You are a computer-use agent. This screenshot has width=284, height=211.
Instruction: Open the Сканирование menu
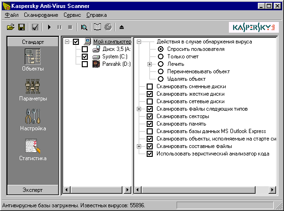(x=41, y=15)
